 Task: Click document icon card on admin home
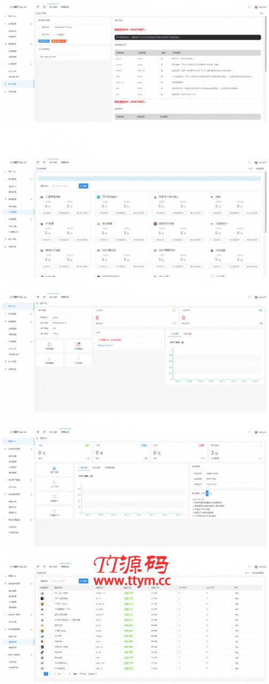(x=55, y=512)
